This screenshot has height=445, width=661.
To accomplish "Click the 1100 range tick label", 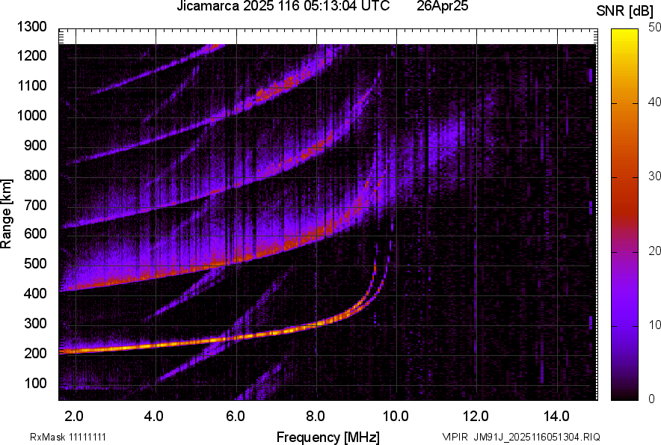I will (x=32, y=85).
